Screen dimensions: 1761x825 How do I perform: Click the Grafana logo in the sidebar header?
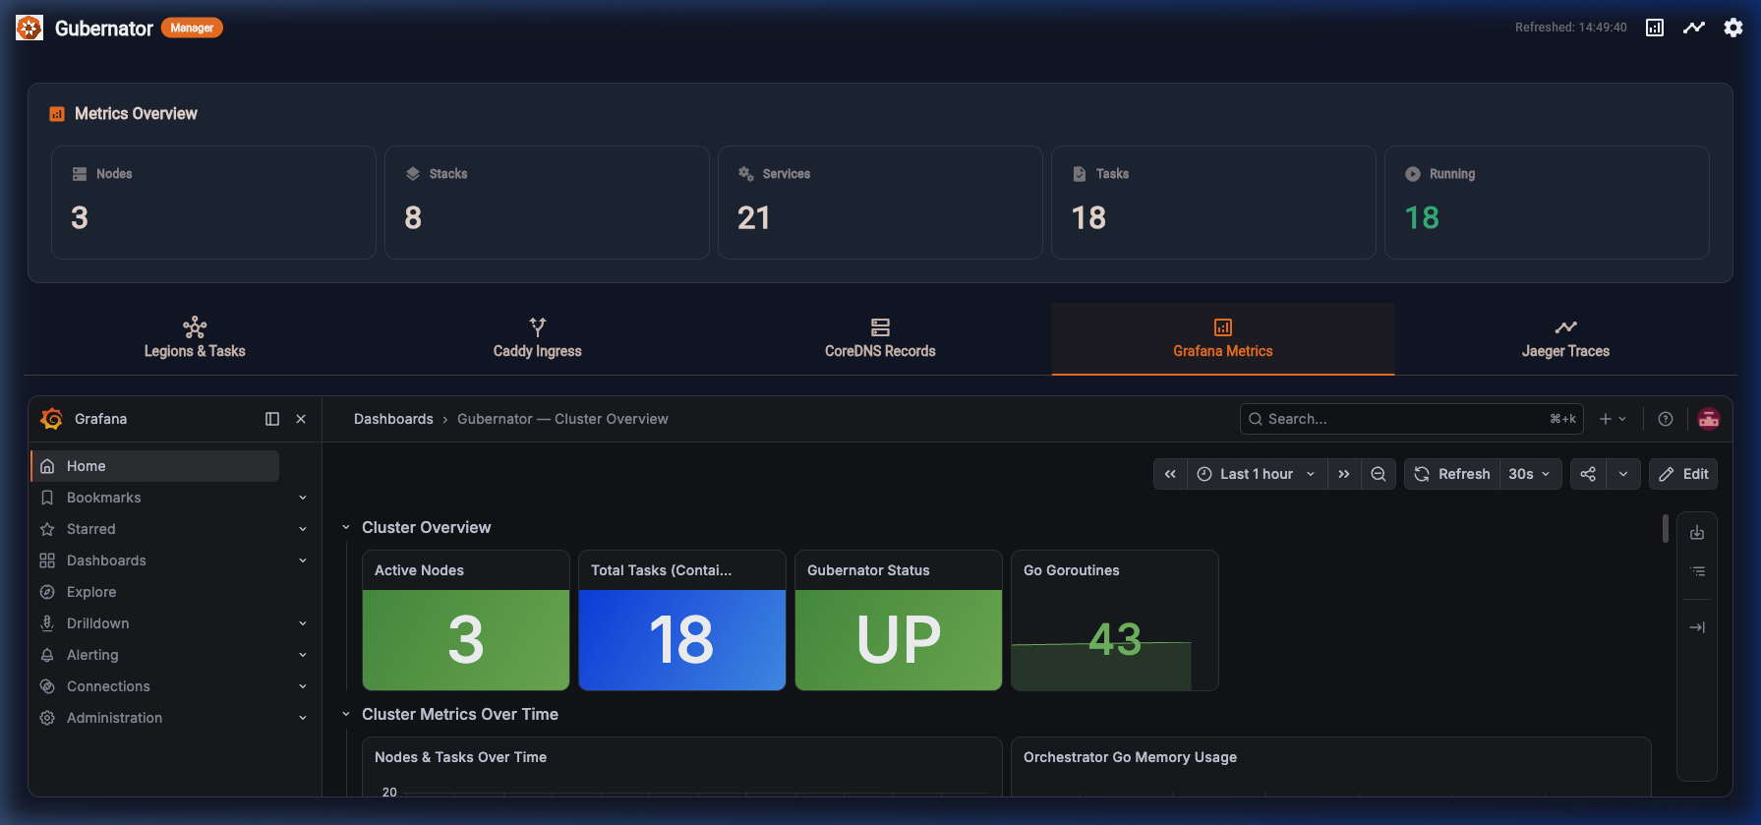52,419
